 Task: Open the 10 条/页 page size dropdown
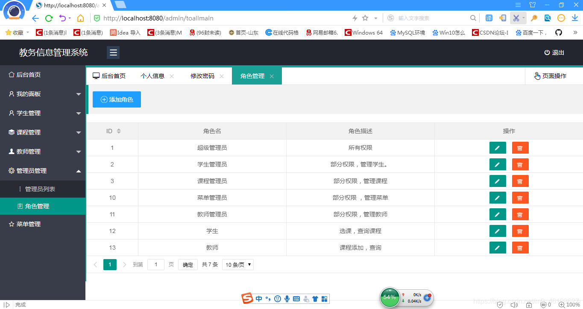coord(238,265)
